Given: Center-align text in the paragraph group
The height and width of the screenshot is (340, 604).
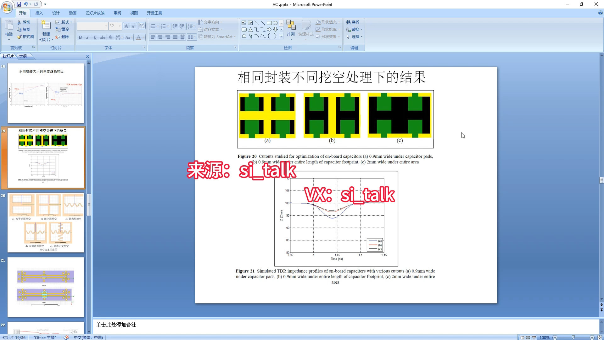Looking at the screenshot, I should [160, 37].
